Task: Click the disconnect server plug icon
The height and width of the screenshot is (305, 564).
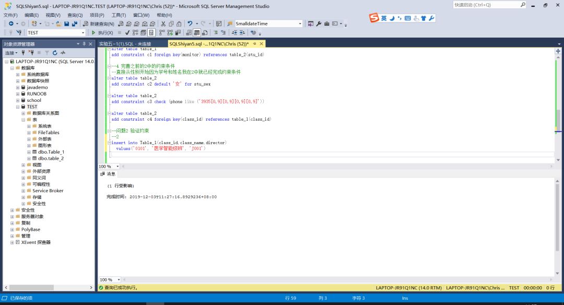Action: [31, 53]
